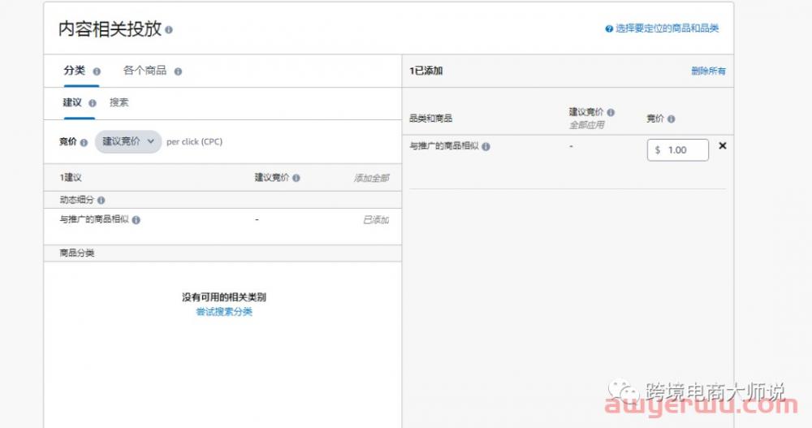Image resolution: width=812 pixels, height=428 pixels.
Task: Switch to the 分类 tab
Action: pyautogui.click(x=74, y=71)
